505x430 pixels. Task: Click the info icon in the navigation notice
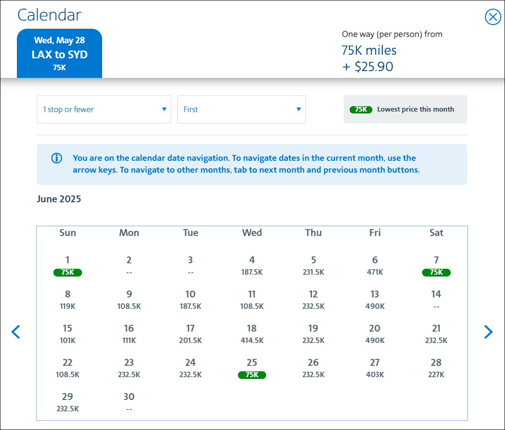(x=57, y=158)
